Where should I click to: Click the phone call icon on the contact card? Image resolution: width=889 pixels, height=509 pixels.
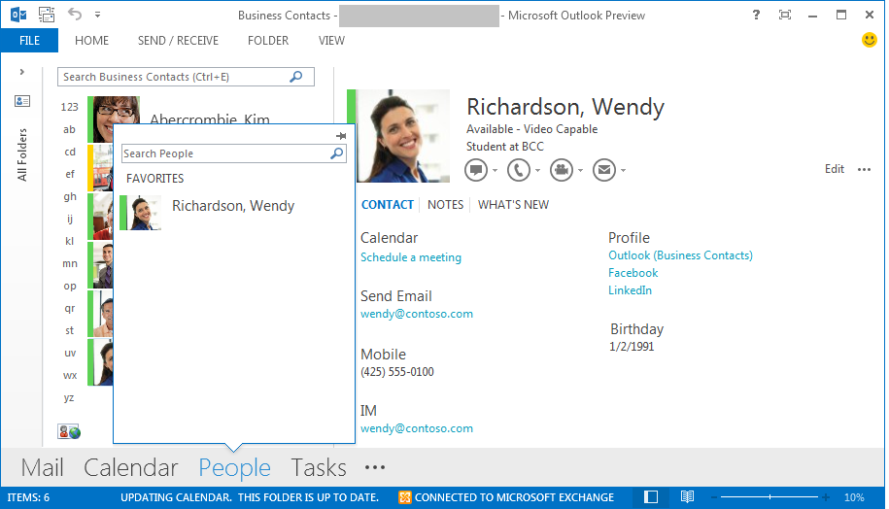(518, 170)
